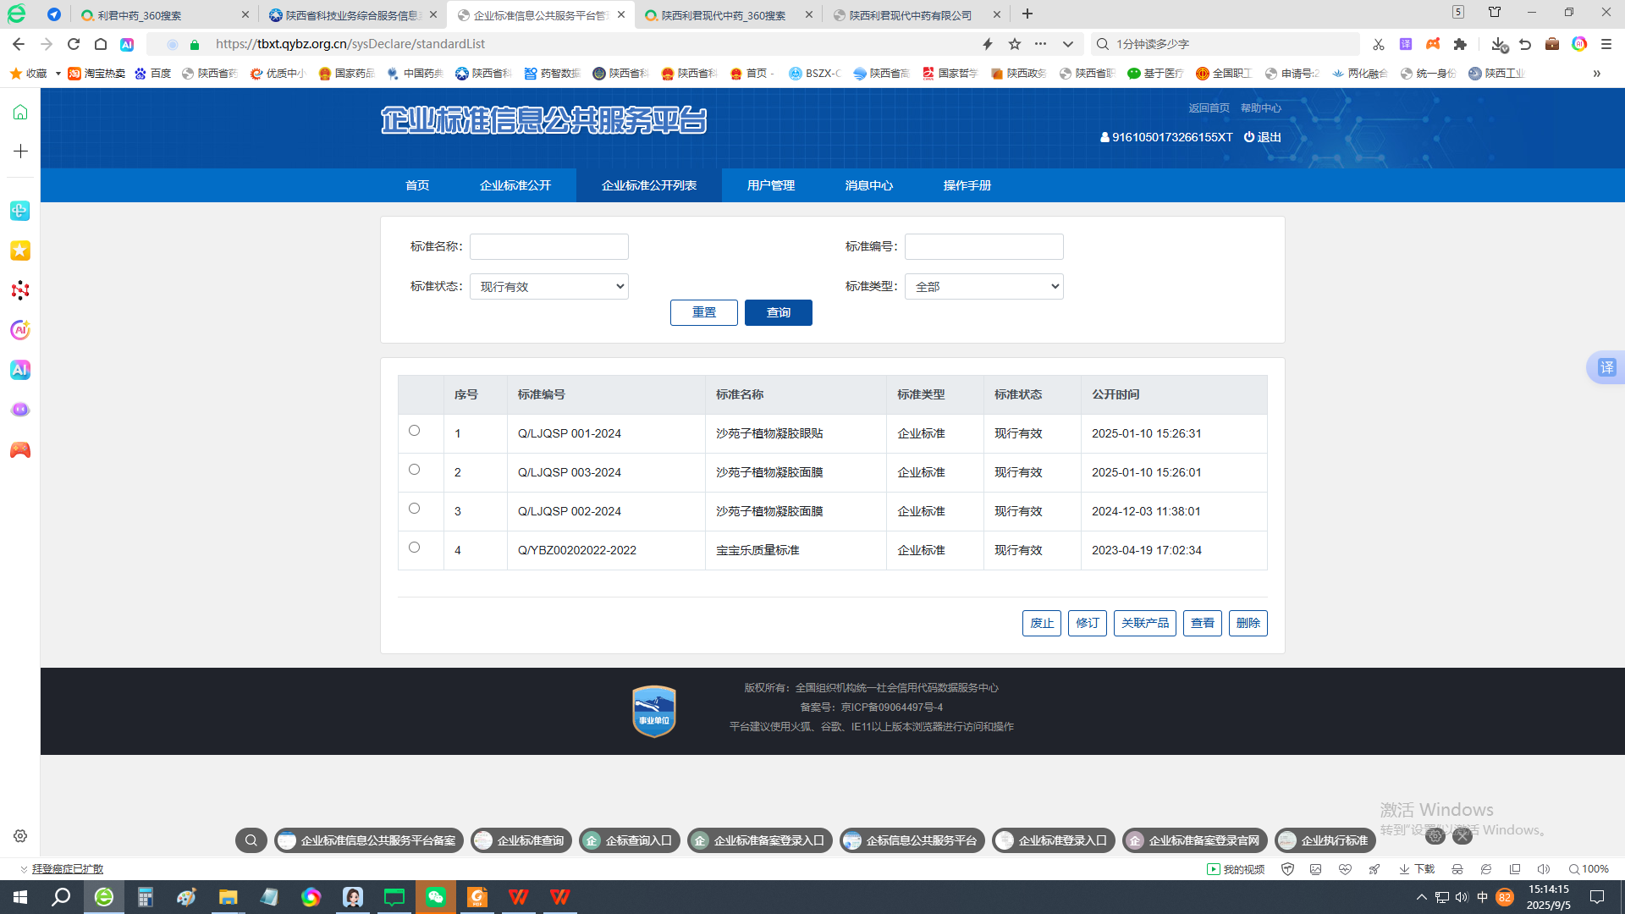
Task: Click the 退出 logout power icon
Action: (1249, 137)
